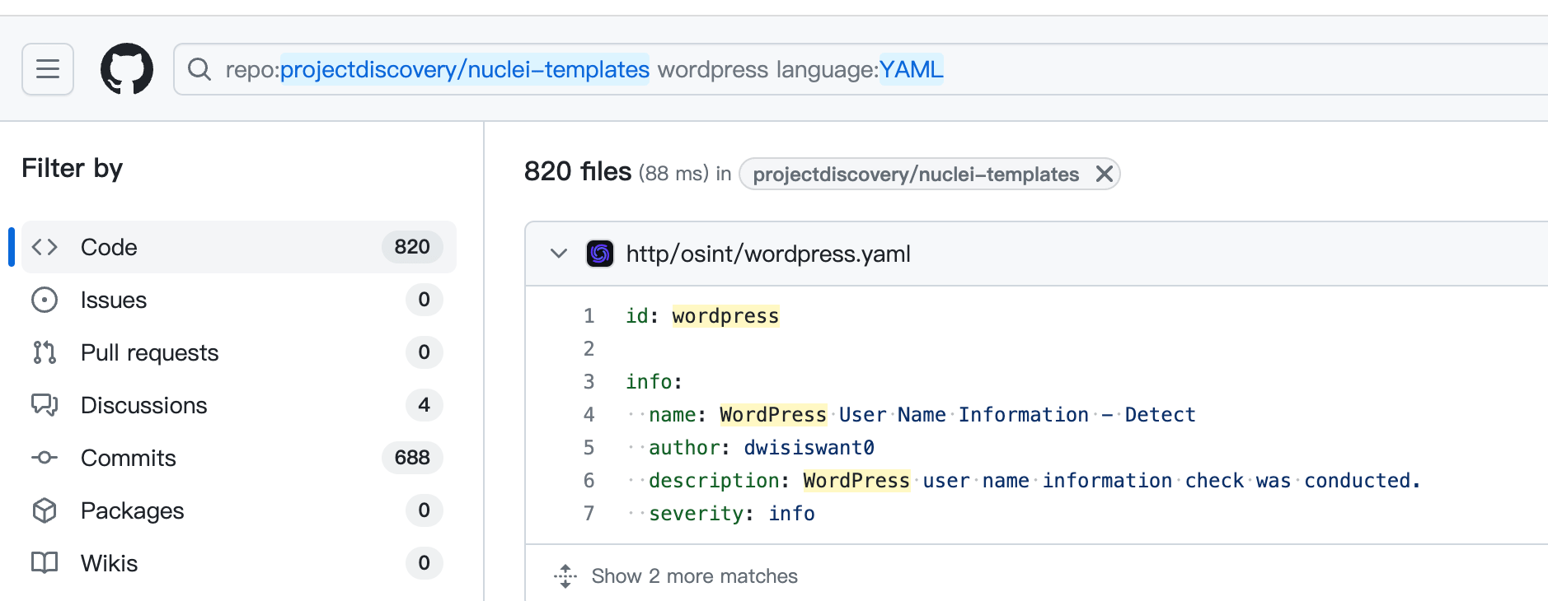The height and width of the screenshot is (601, 1548).
Task: Collapse the wordpress.yaml result
Action: pos(559,254)
